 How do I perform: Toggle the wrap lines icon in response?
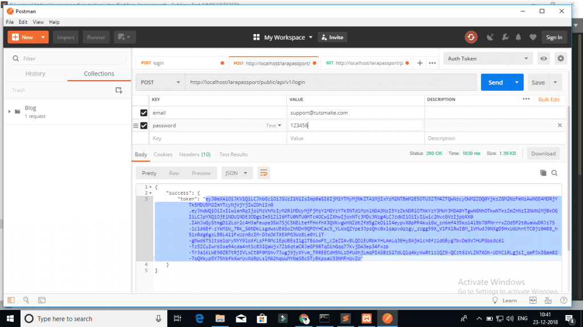coord(264,173)
